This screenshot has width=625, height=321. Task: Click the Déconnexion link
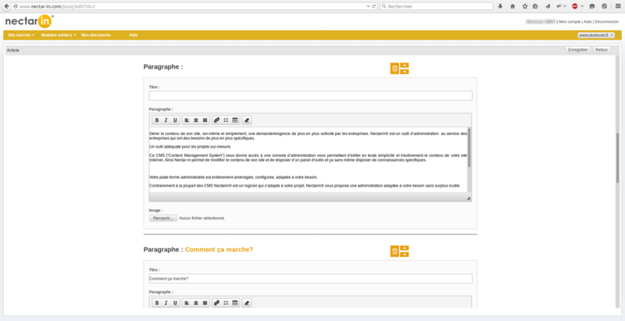click(x=606, y=22)
